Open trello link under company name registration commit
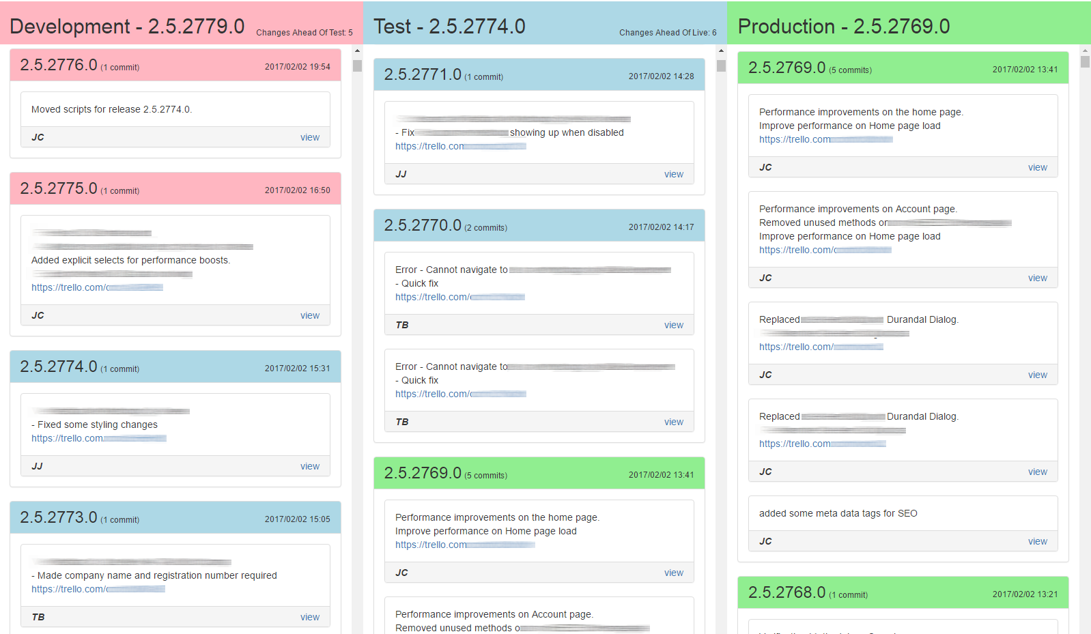1091x634 pixels. point(98,589)
